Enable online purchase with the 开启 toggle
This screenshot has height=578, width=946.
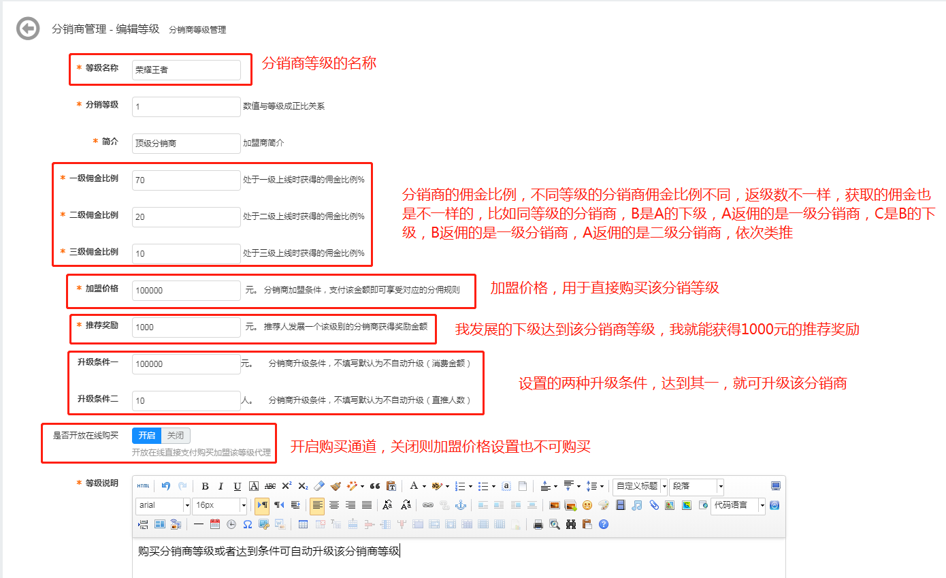pyautogui.click(x=146, y=436)
